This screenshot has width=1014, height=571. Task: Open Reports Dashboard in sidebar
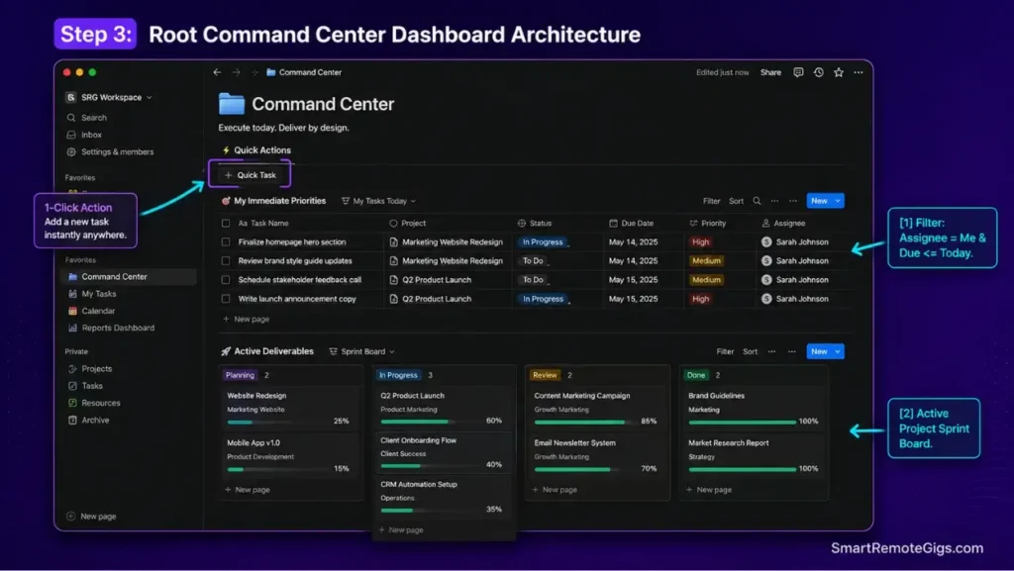tap(118, 329)
